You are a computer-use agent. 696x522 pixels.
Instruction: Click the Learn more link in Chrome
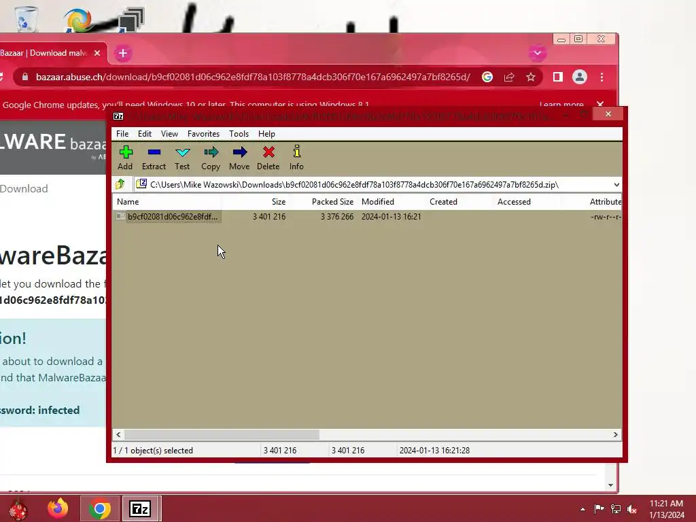(561, 104)
